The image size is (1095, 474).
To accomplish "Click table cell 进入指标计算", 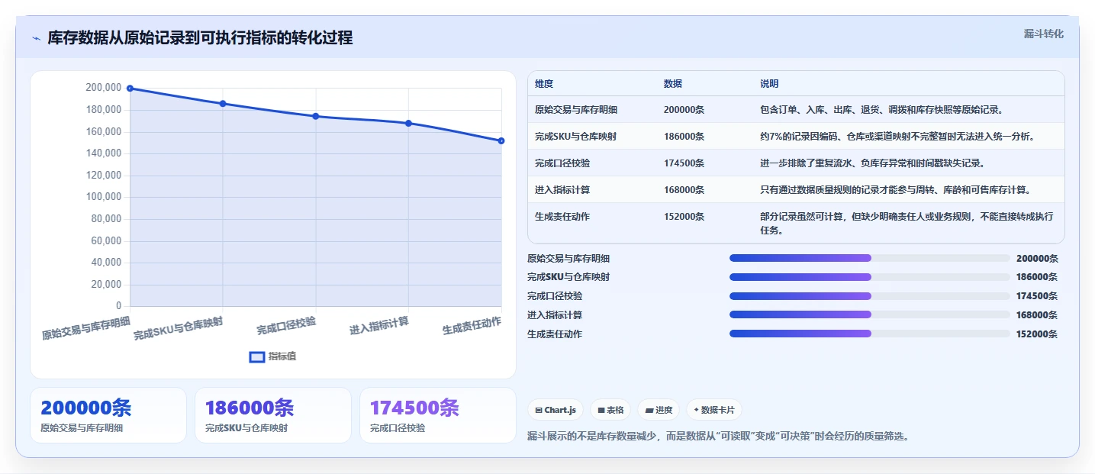I will (562, 189).
